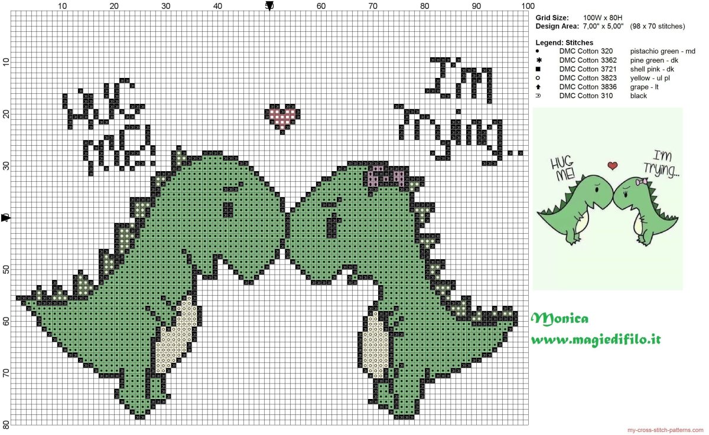
Task: Click the pink heart in the pattern
Action: 282,118
